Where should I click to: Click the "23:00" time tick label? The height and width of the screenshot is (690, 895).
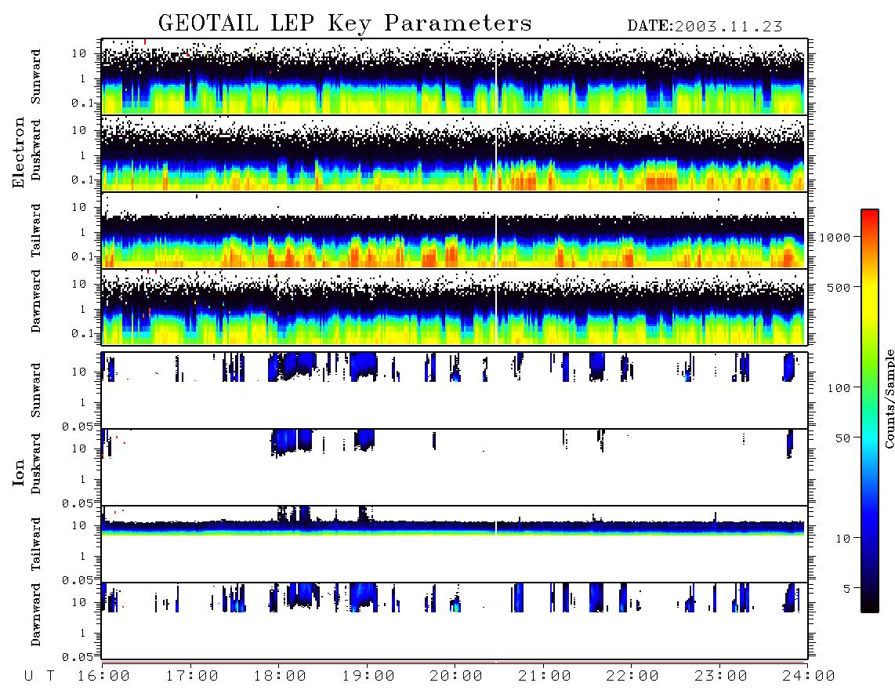tap(722, 677)
